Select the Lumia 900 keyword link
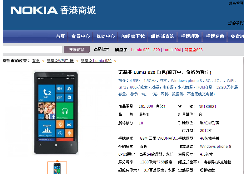 pos(172,50)
